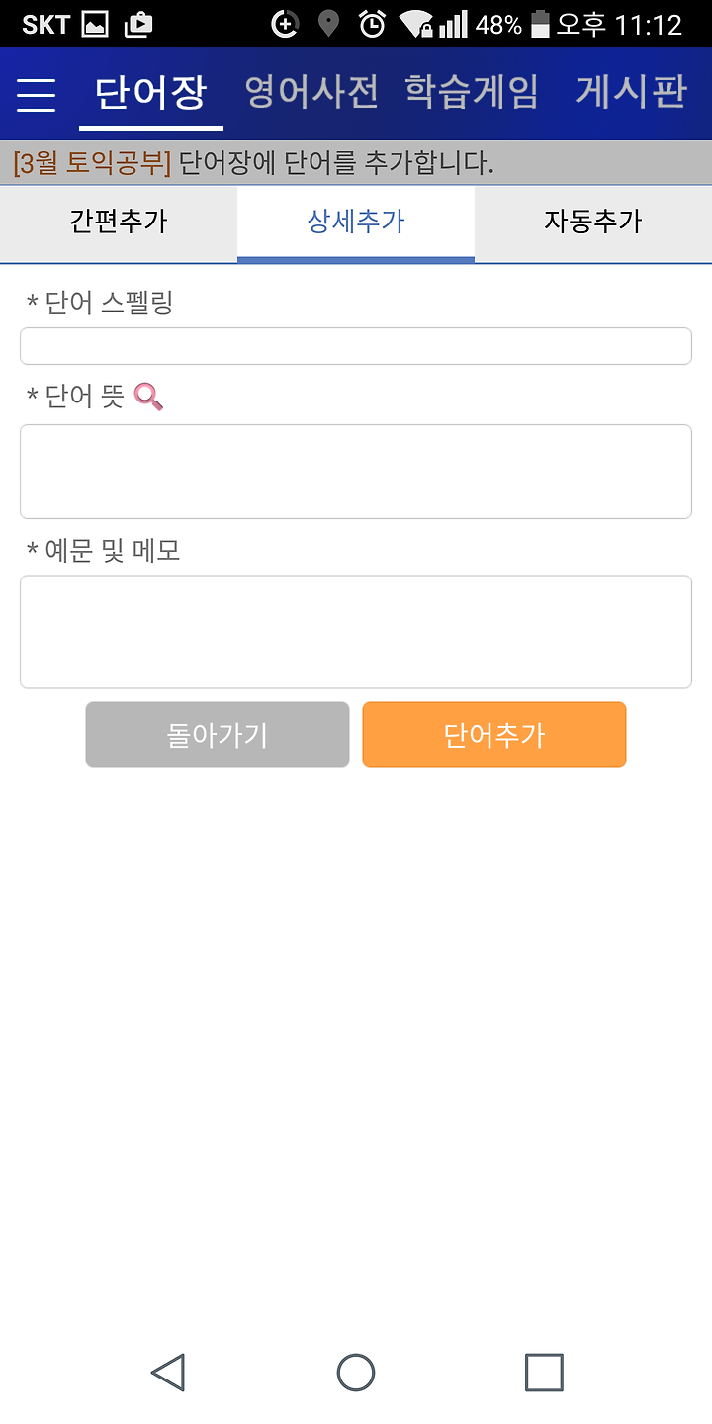Open the 게시판 section

click(x=631, y=92)
